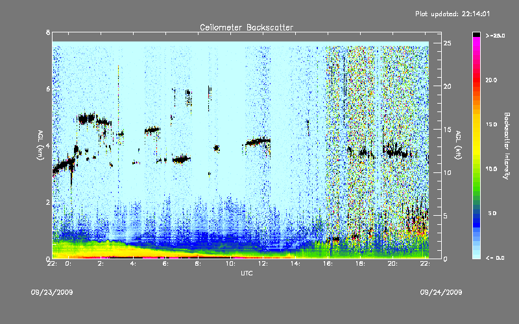The height and width of the screenshot is (324, 519).
Task: Click the "4" tick on the km axis
Action: point(48,146)
